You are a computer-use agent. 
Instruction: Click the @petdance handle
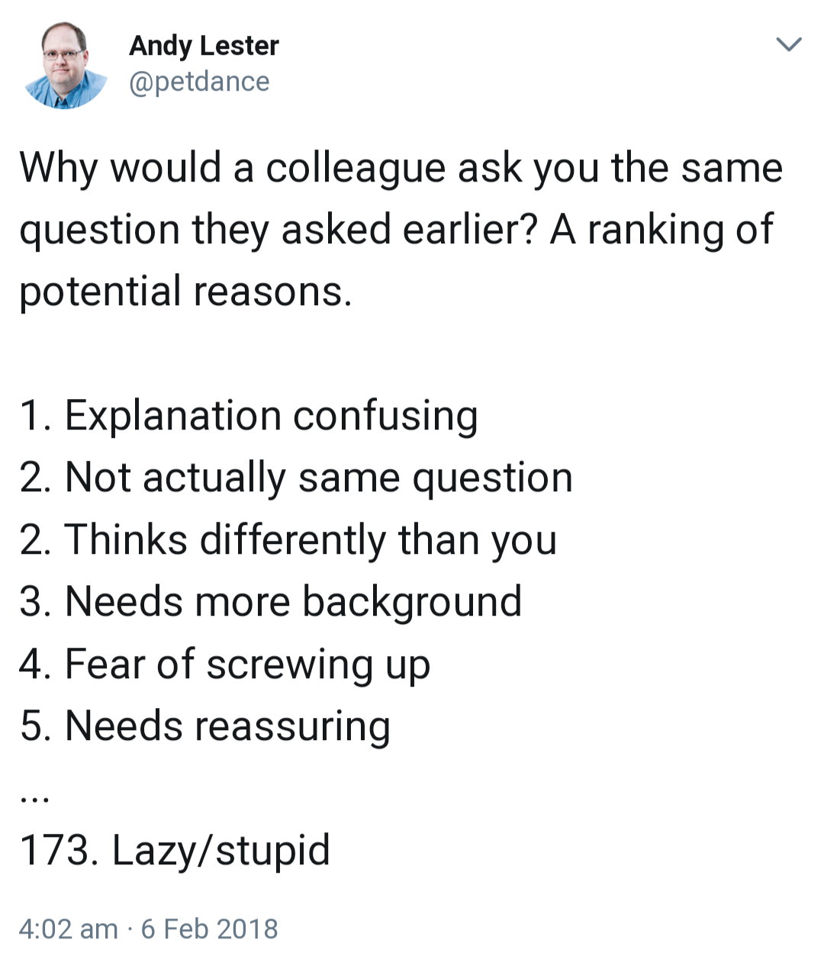click(199, 82)
